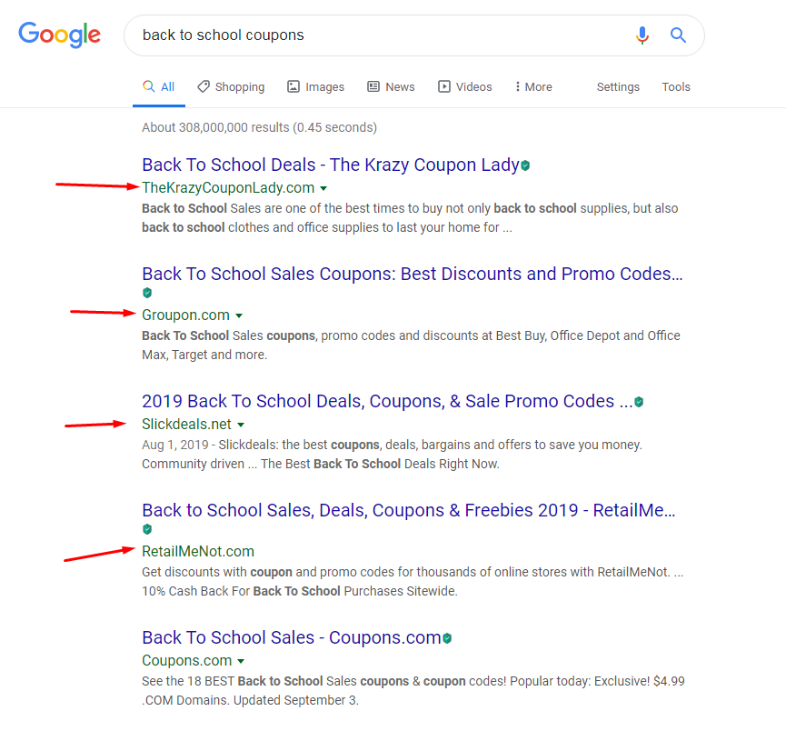Click the Tools option
The height and width of the screenshot is (731, 786).
(x=676, y=86)
